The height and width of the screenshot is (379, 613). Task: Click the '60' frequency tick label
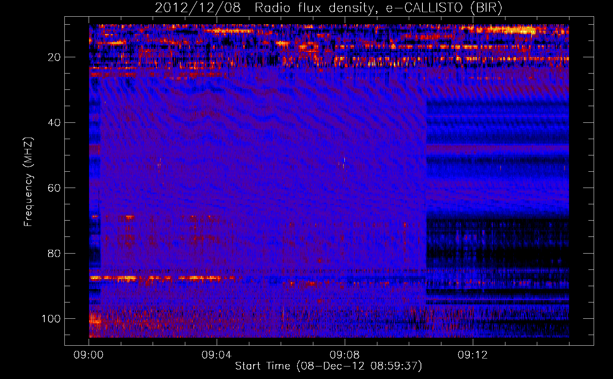click(x=54, y=188)
